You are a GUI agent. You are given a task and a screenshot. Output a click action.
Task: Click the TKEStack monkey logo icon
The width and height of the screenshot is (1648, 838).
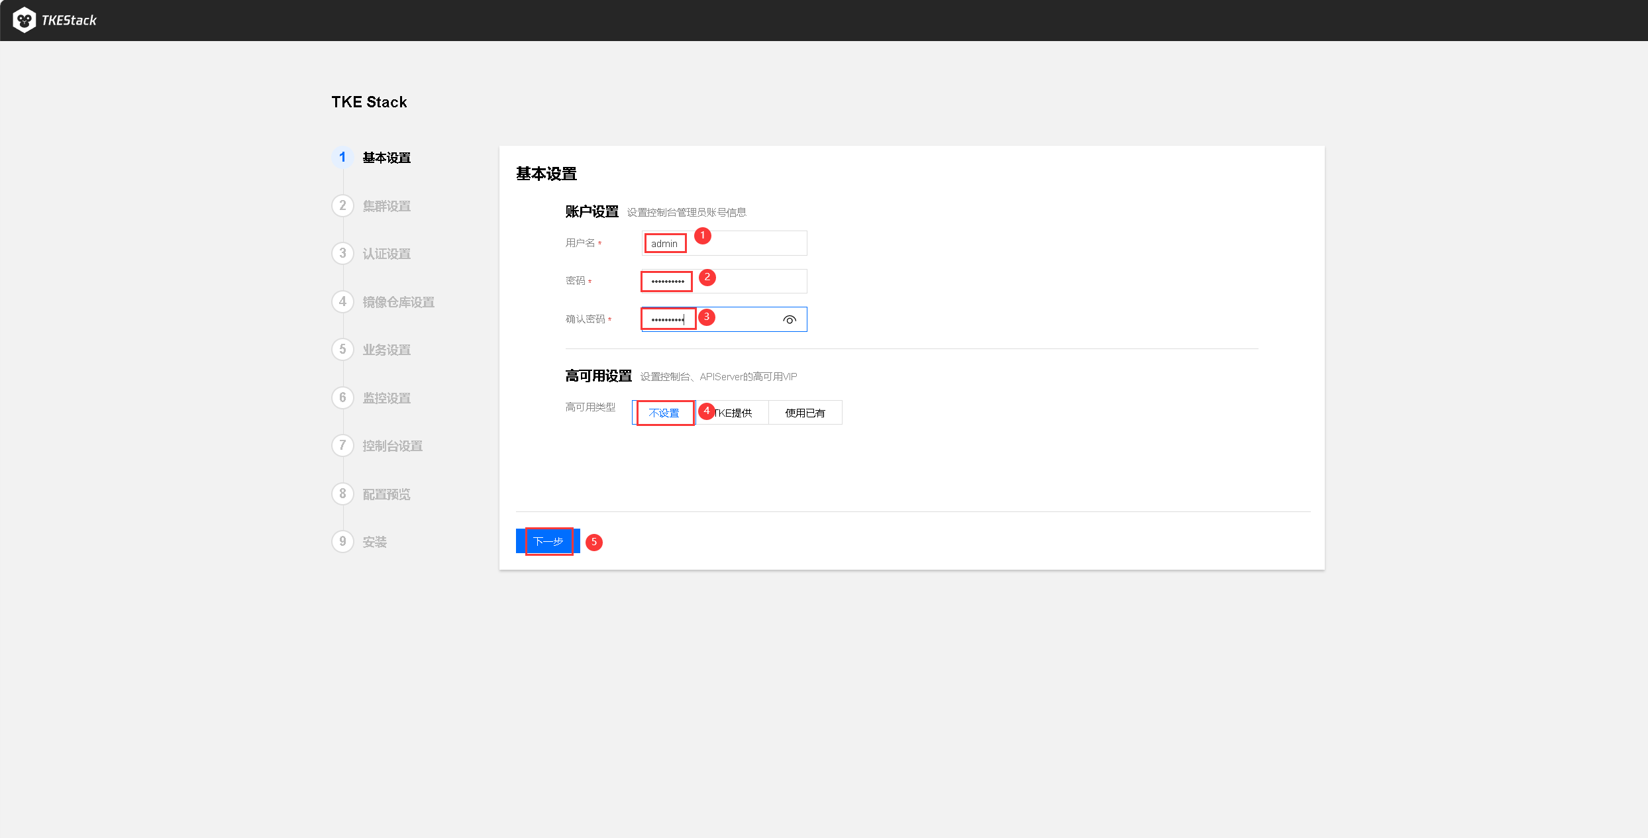(x=25, y=20)
